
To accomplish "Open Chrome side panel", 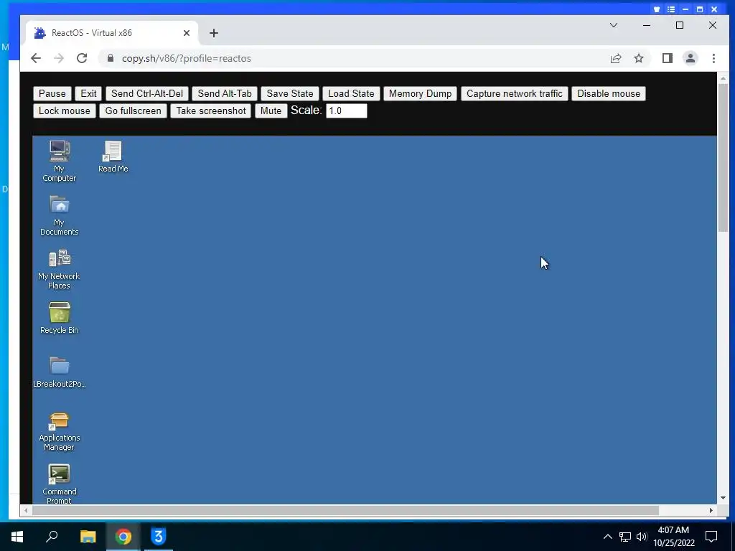I will (667, 58).
